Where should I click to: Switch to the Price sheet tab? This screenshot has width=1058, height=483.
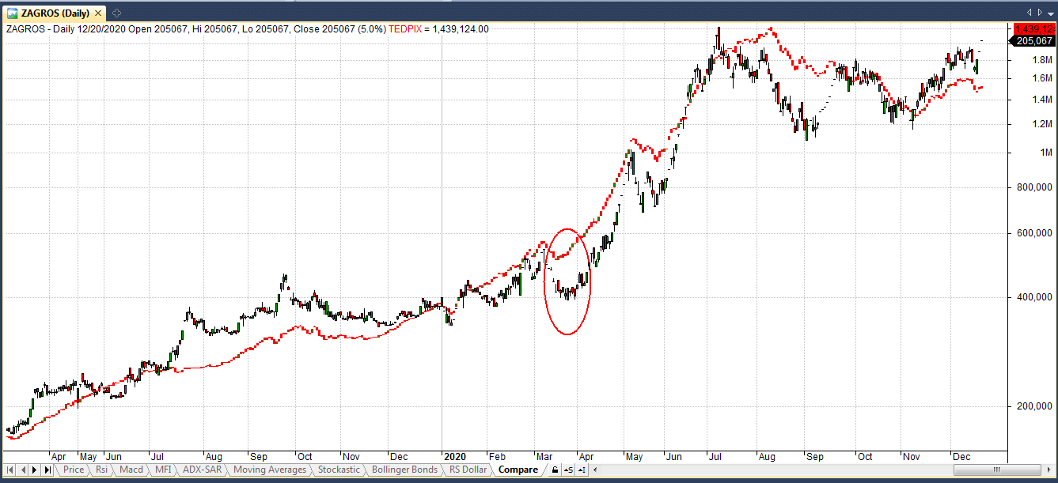[74, 470]
